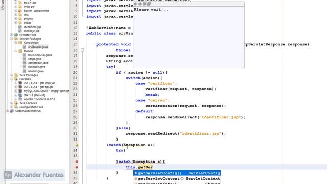Click the Libraries folder icon
The height and width of the screenshot is (184, 327).
click(x=16, y=79)
